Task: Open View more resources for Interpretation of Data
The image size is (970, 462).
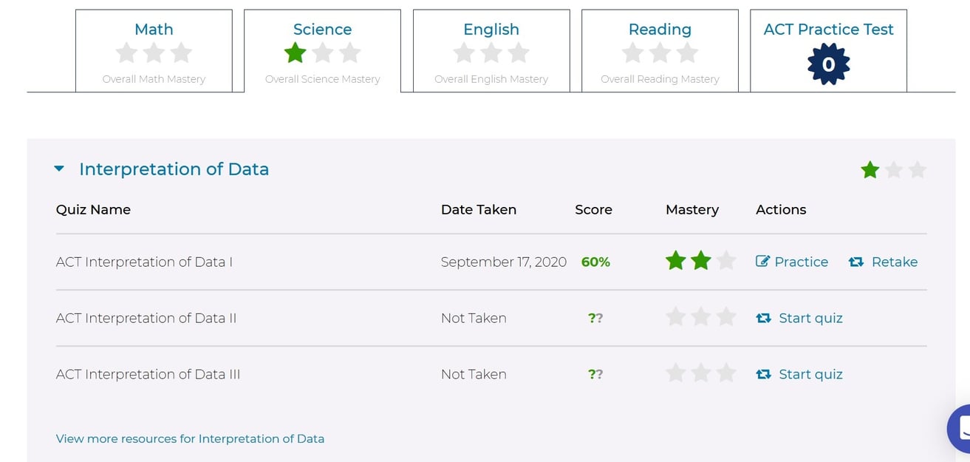Action: [x=190, y=438]
